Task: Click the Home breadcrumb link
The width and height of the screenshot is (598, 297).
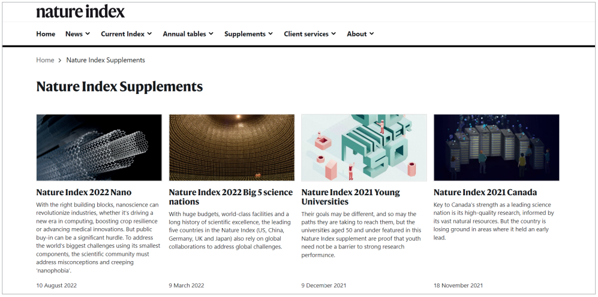Action: (x=45, y=60)
